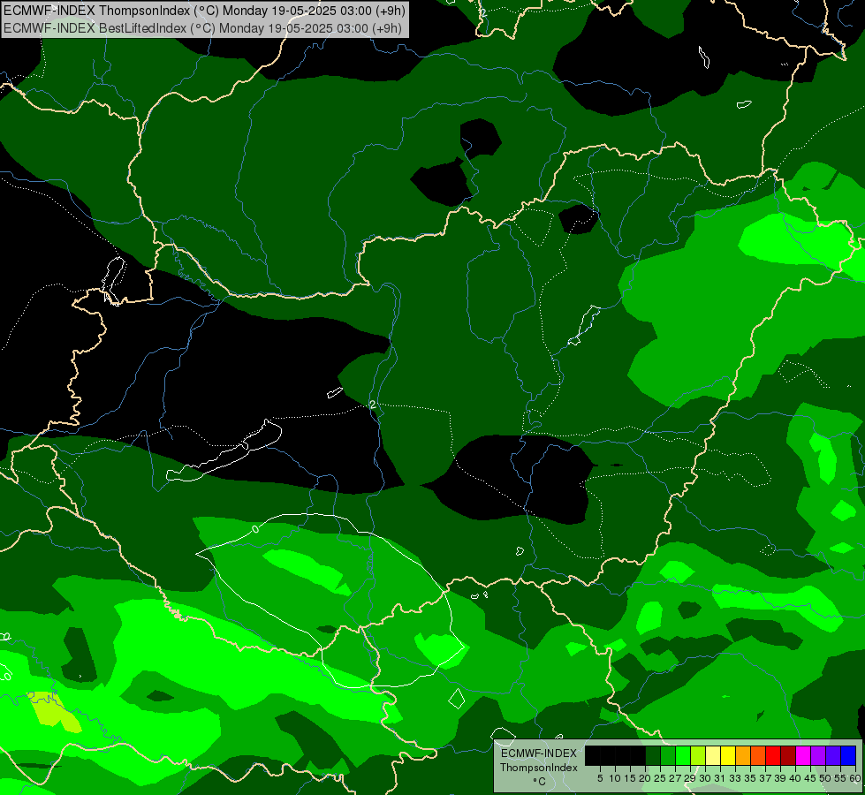Select the purple 45-50 legend swatch

pyautogui.click(x=819, y=755)
